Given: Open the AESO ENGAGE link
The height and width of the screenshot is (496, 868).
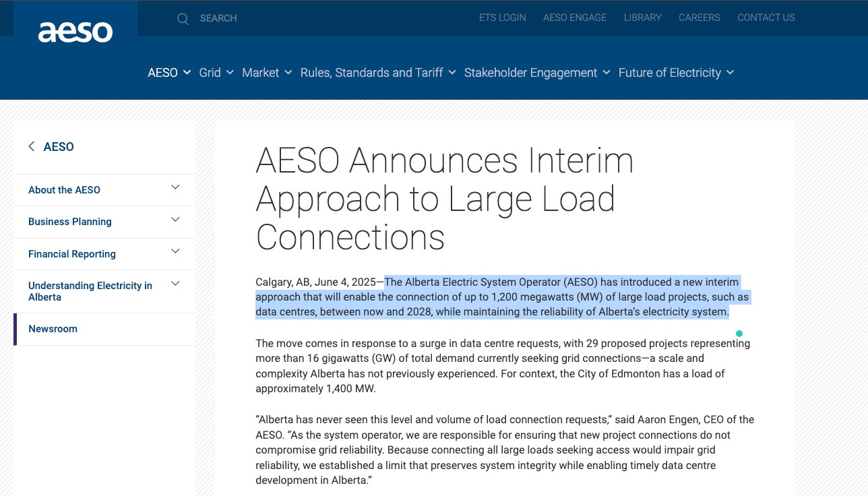Looking at the screenshot, I should pos(575,18).
